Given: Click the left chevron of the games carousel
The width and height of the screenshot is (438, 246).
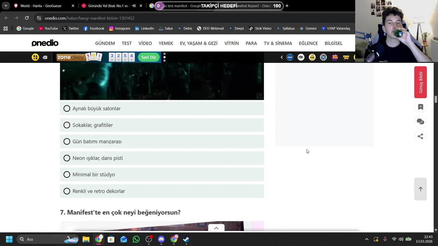Looking at the screenshot, I should coord(282,57).
